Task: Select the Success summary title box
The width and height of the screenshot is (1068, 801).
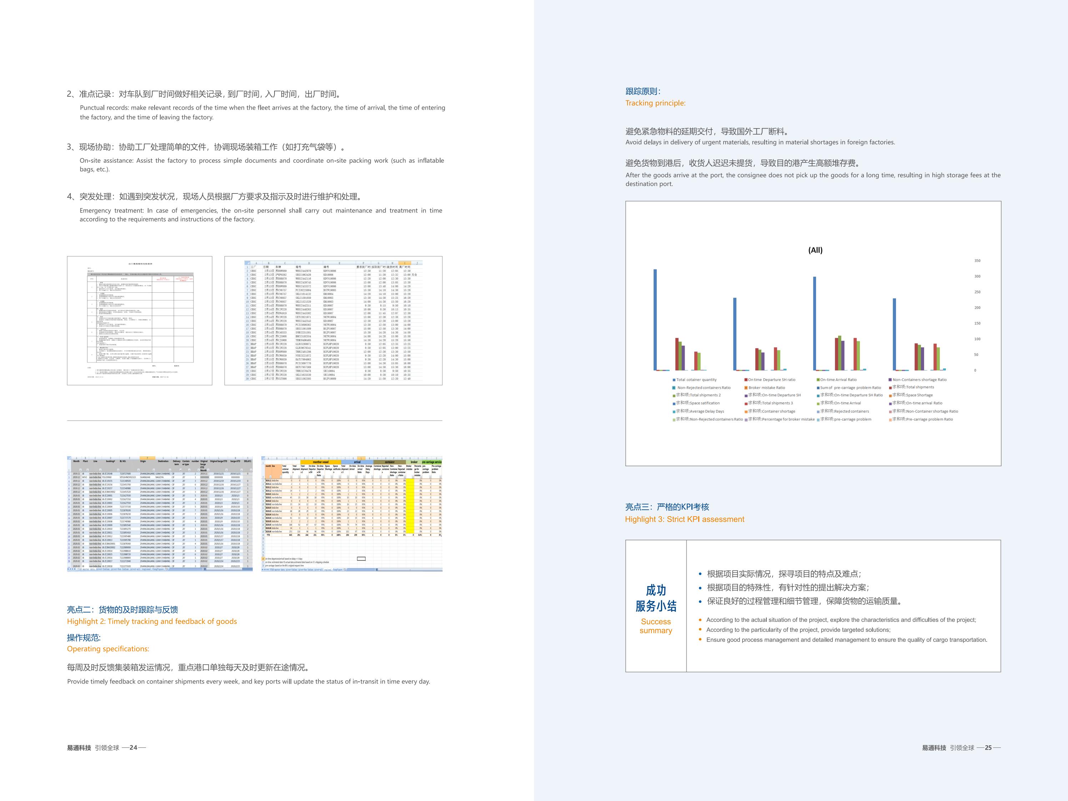Action: tap(656, 606)
